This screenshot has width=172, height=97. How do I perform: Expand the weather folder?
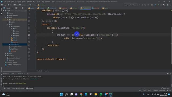[5, 56]
